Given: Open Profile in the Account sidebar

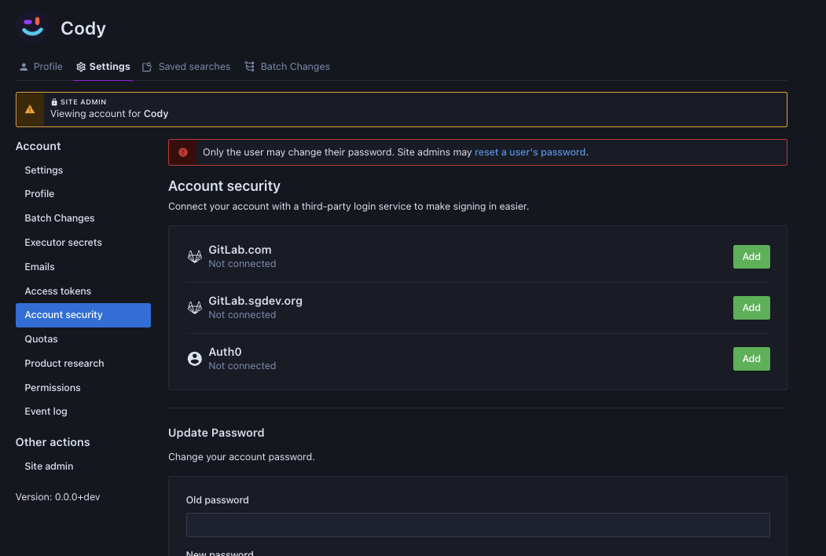Looking at the screenshot, I should coord(83,194).
